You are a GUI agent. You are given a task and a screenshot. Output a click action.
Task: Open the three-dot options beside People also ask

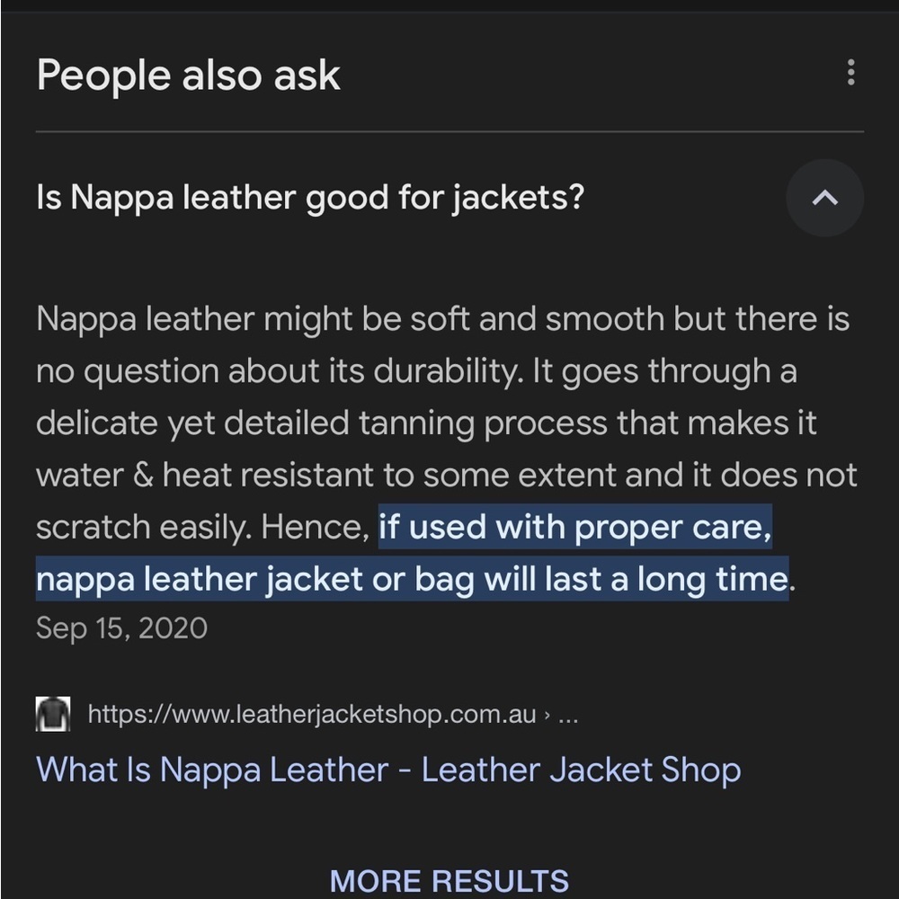pyautogui.click(x=850, y=72)
